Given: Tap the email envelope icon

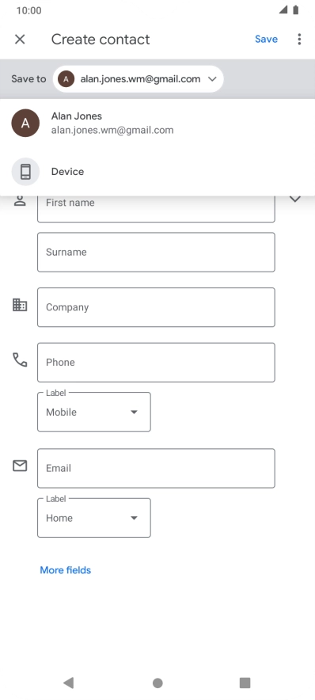Looking at the screenshot, I should [x=20, y=466].
